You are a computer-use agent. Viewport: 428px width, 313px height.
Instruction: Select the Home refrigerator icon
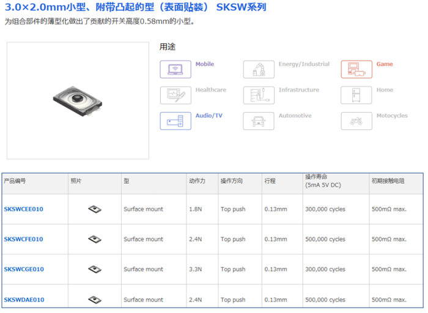click(356, 95)
